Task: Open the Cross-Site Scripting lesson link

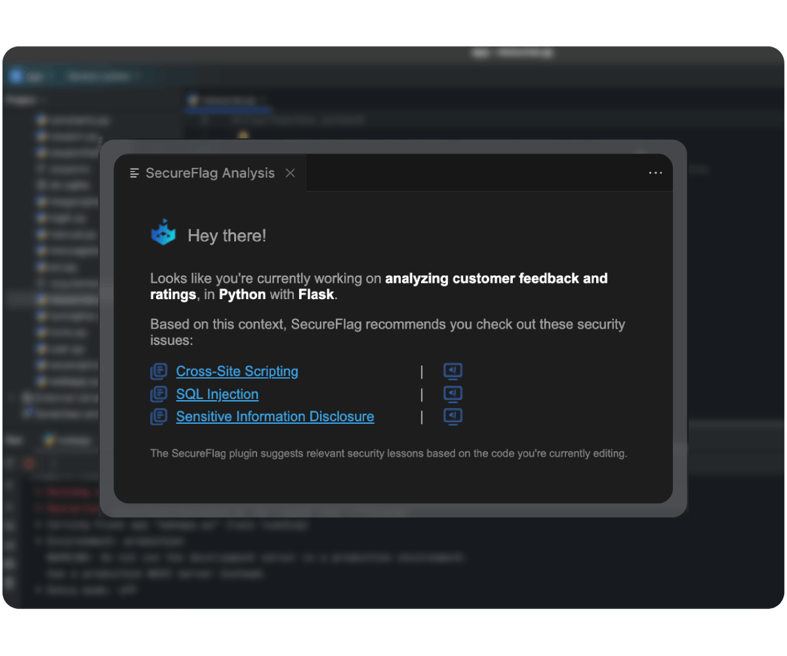Action: coord(237,371)
